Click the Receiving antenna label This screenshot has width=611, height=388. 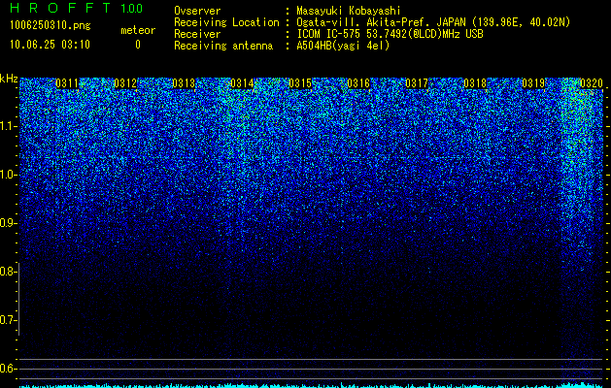[223, 46]
